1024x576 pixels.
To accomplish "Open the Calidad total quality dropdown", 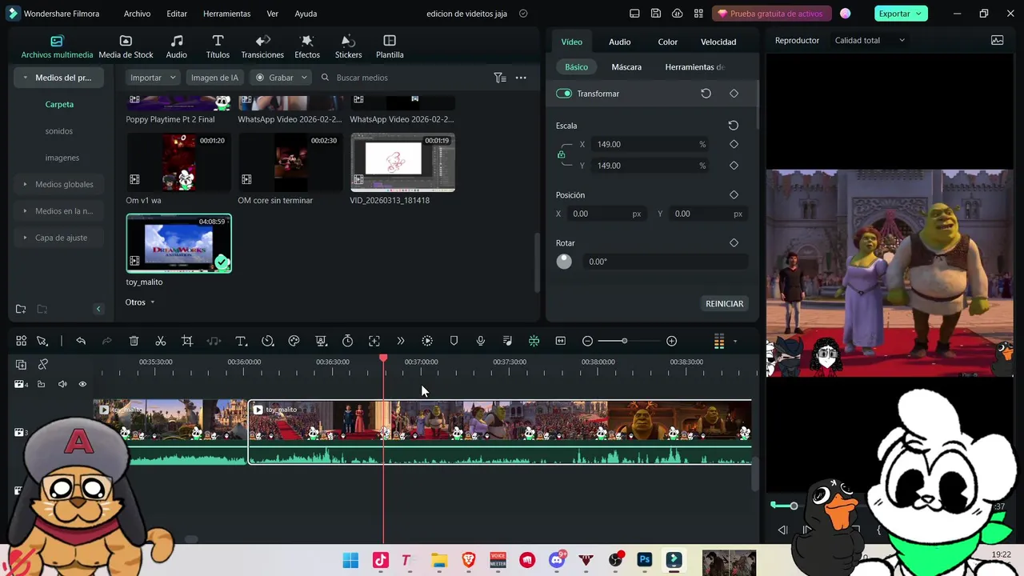I will (870, 40).
